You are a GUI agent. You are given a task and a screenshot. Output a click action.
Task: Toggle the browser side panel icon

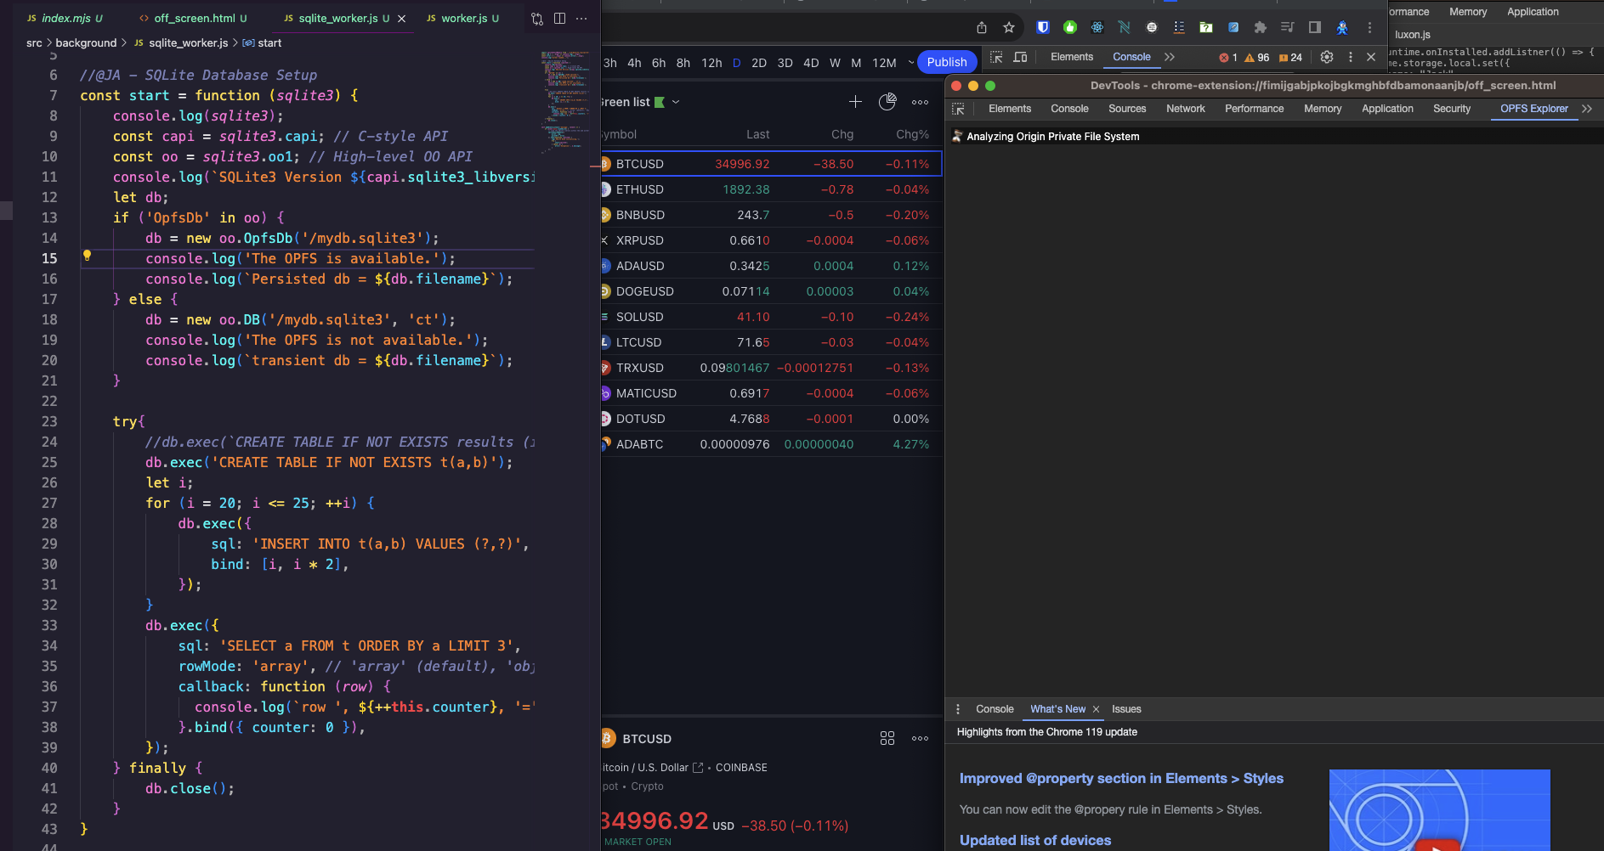(x=1315, y=27)
